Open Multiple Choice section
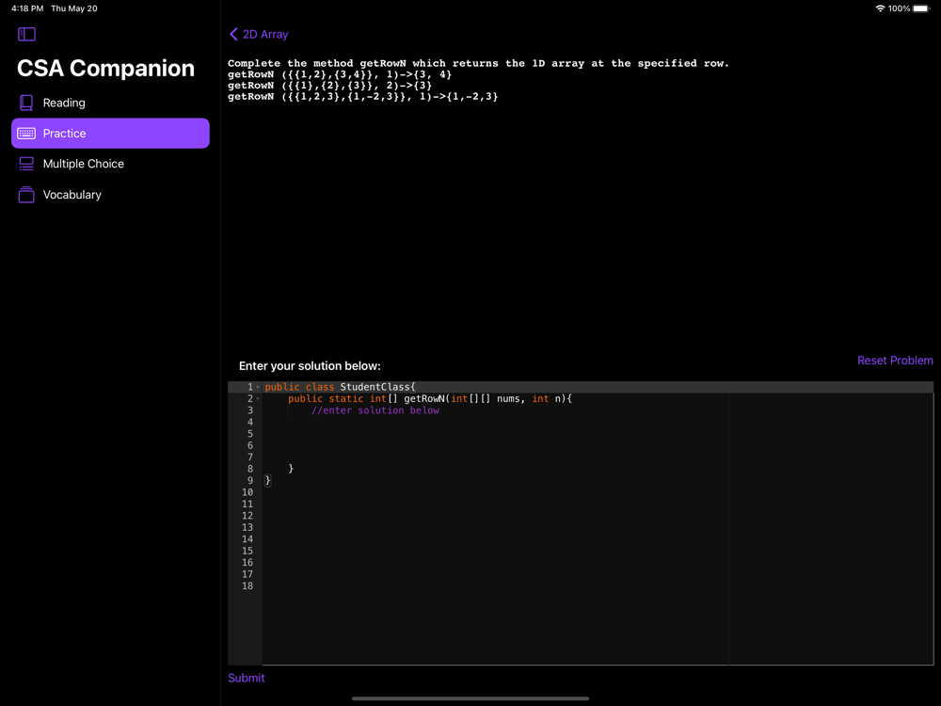The image size is (941, 706). pyautogui.click(x=110, y=164)
